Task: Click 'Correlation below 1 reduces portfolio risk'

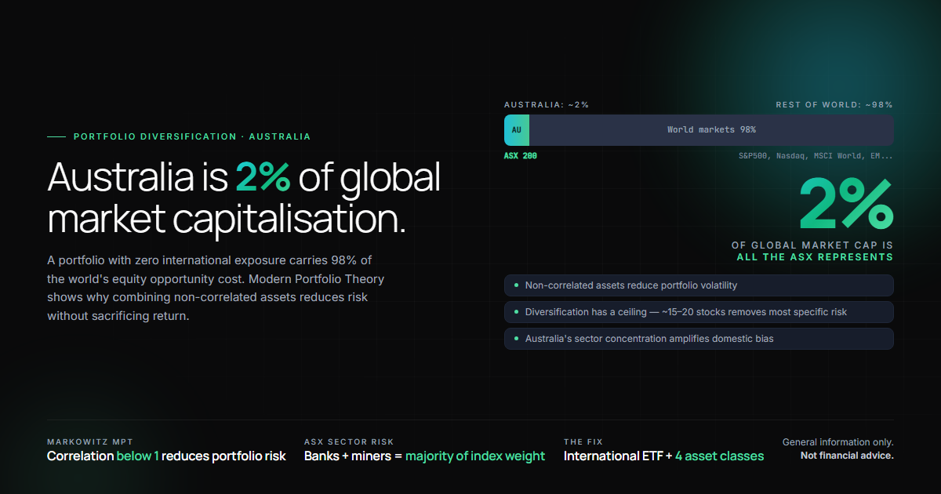Action: click(166, 456)
